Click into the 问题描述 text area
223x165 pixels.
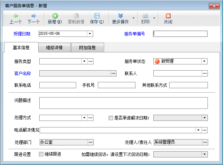tap(123, 103)
